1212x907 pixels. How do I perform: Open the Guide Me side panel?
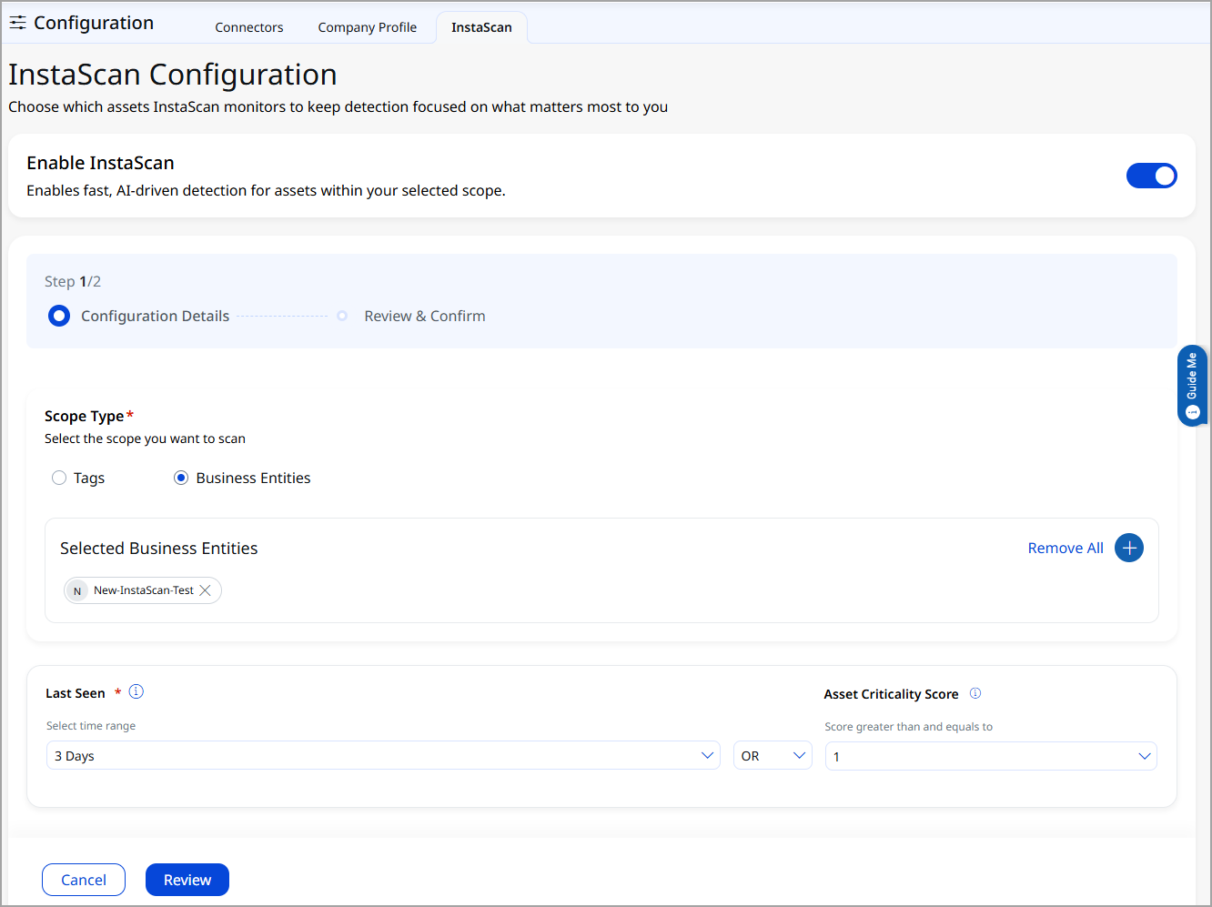pos(1192,386)
